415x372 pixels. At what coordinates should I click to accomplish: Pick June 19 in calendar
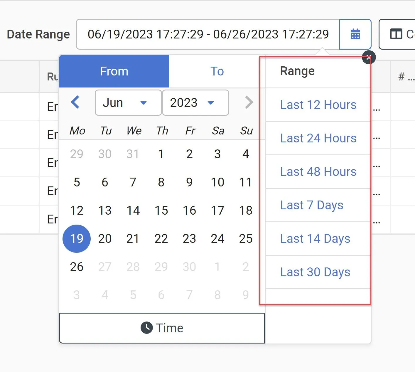coord(77,239)
